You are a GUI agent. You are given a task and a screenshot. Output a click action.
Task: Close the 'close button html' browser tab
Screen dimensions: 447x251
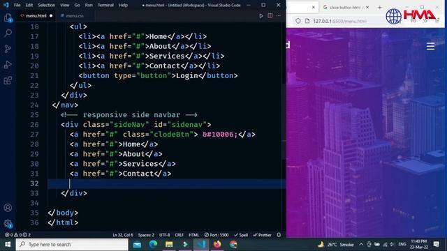pos(367,8)
